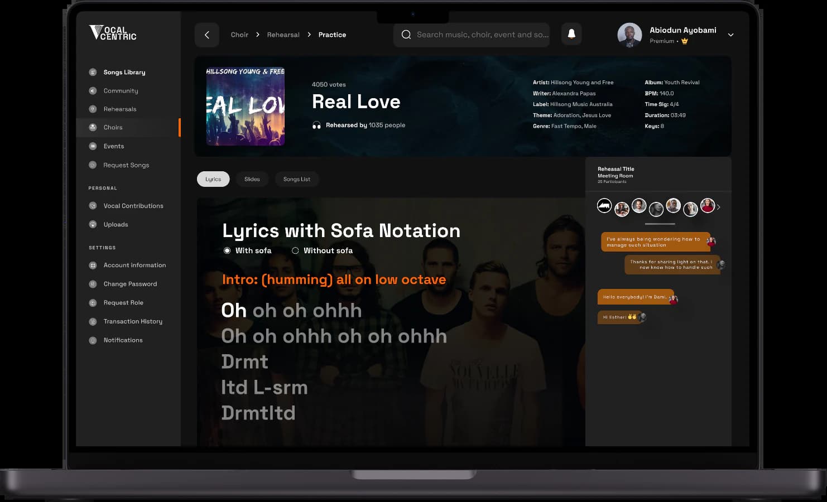Click the lyric line "Oh oh oh ohhh"
Image resolution: width=827 pixels, height=502 pixels.
pyautogui.click(x=291, y=310)
